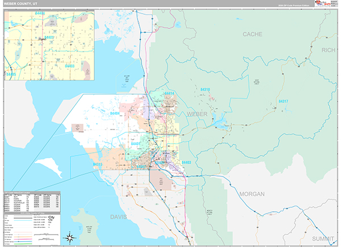The width and height of the screenshot is (341, 247).
Task: Click the orange state highway line in the legend
Action: click(x=23, y=237)
